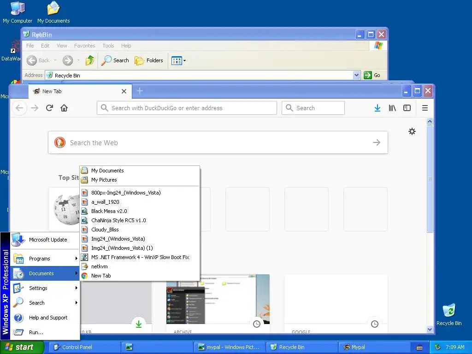Screen dimensions: 472x354
Task: Open the My Computer desktop icon
Action: (18, 12)
